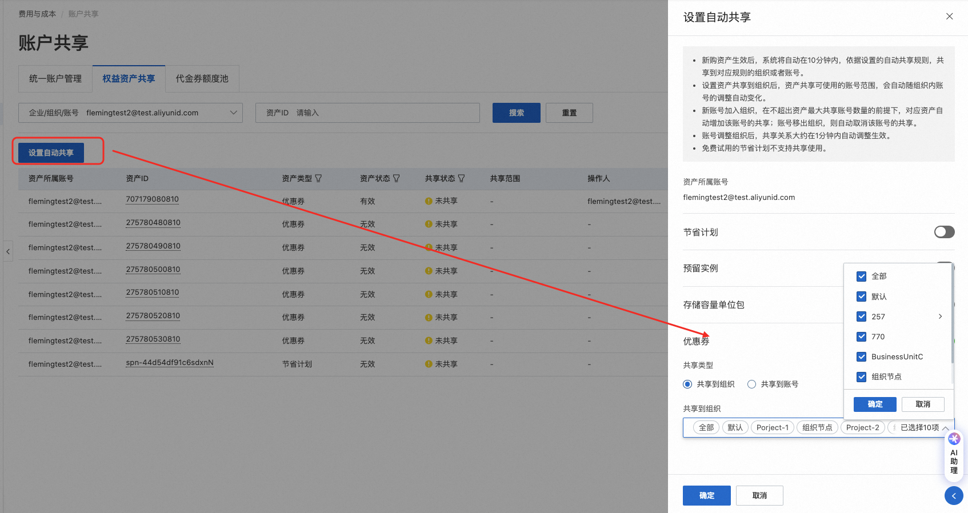Open the AI 助理 assistant
The height and width of the screenshot is (513, 968).
[x=954, y=455]
